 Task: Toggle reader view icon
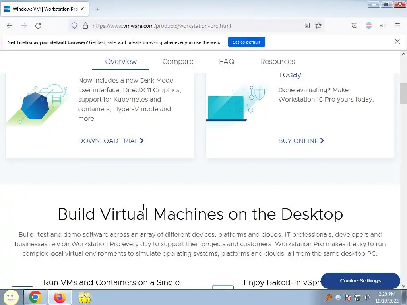pos(307,25)
